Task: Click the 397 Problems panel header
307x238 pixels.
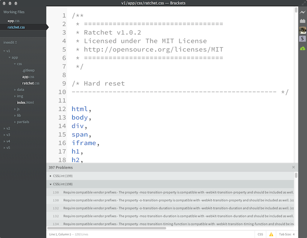Action: 61,168
